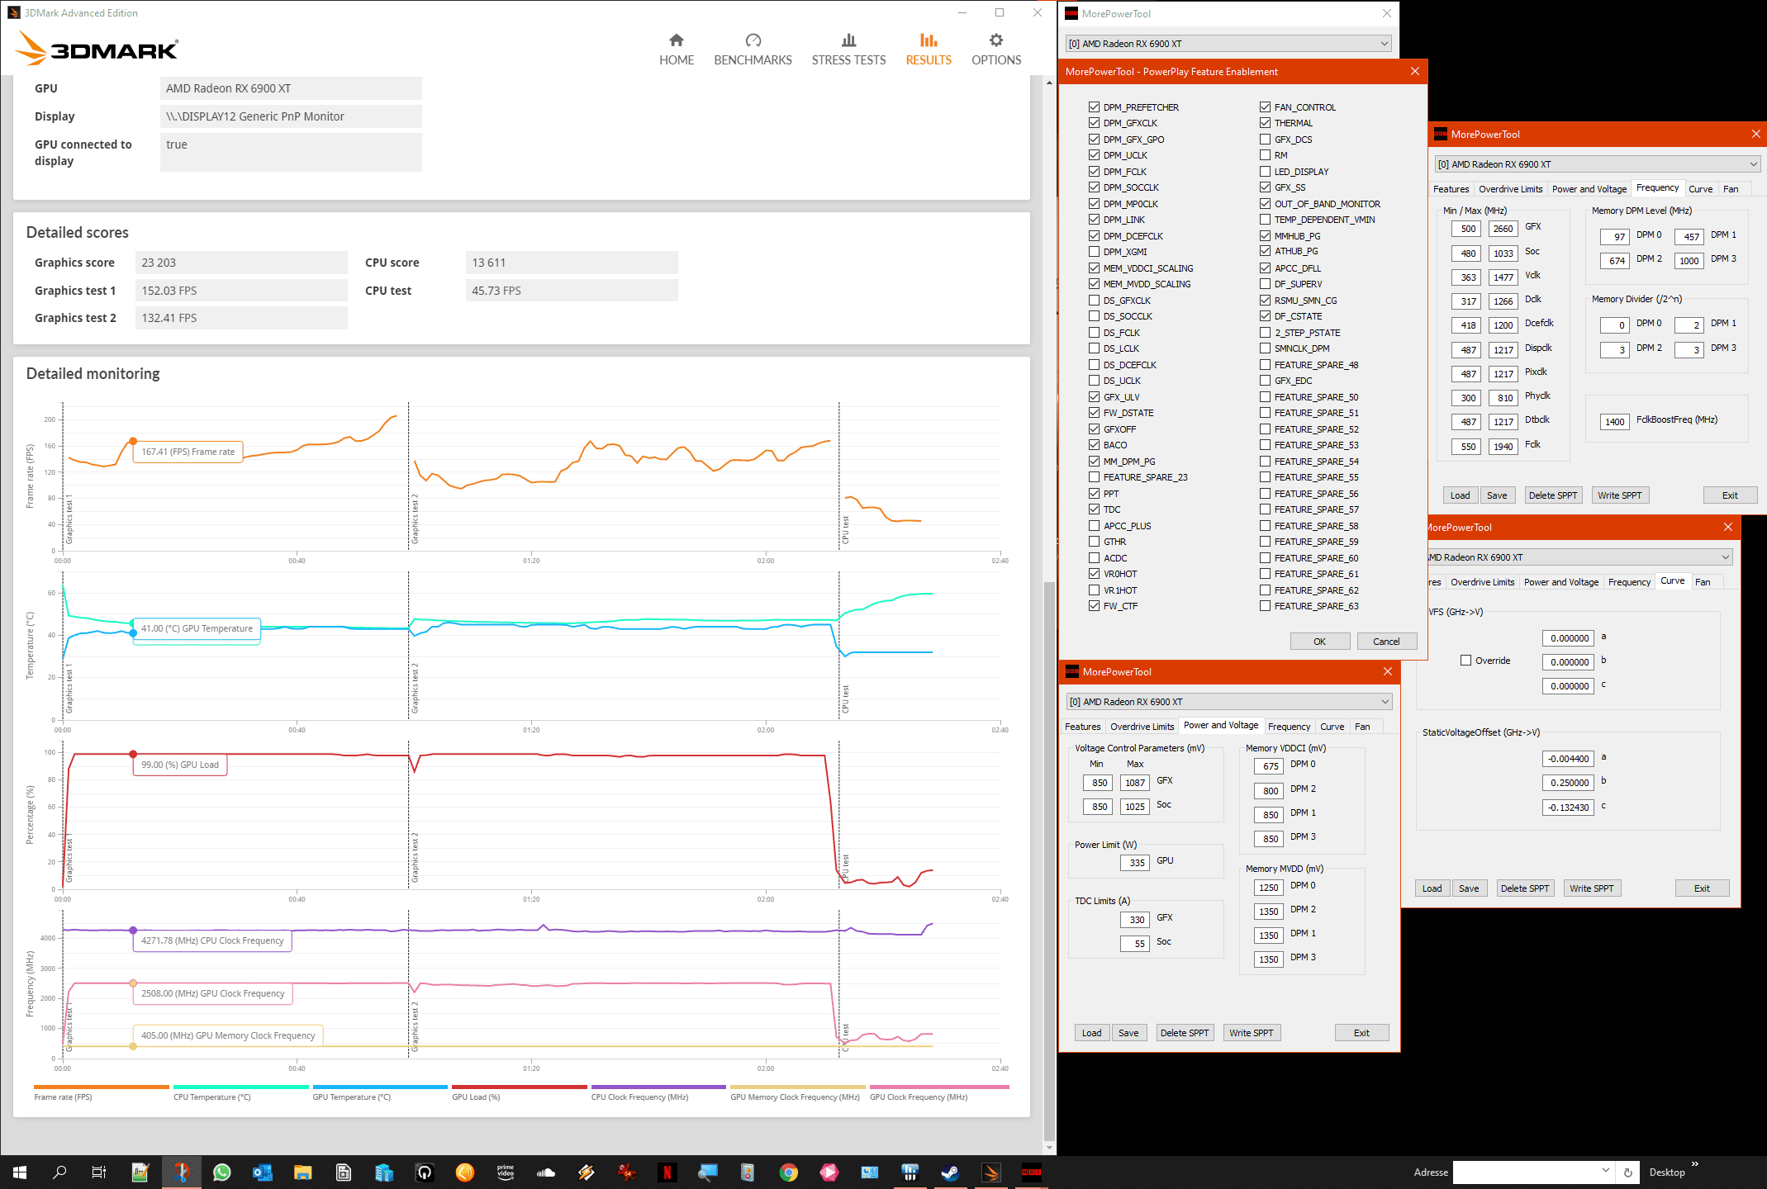Enable TEMP_DEPENDENT_VMIN checkbox
Image resolution: width=1767 pixels, height=1189 pixels.
pyautogui.click(x=1265, y=220)
